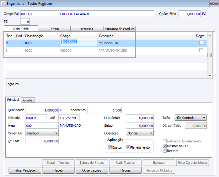Image resolution: width=219 pixels, height=177 pixels.
Task: Click the Classificação column header
Action: pyautogui.click(x=34, y=36)
